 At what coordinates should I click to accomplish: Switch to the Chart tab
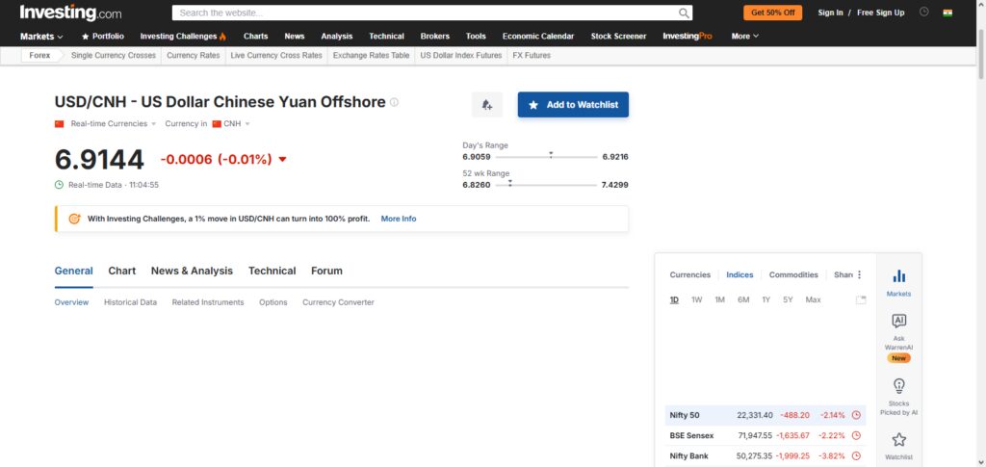[x=121, y=271]
